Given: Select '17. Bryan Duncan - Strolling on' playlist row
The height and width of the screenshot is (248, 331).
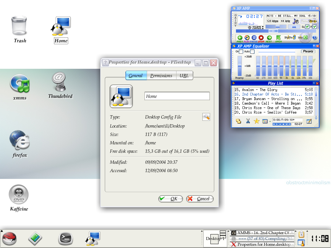Looking at the screenshot, I should (273, 99).
